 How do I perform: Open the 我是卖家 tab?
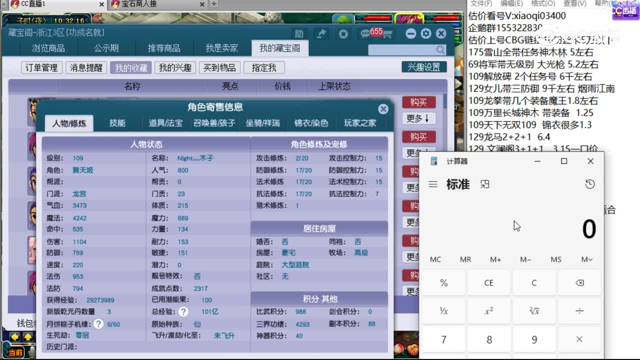[x=222, y=48]
